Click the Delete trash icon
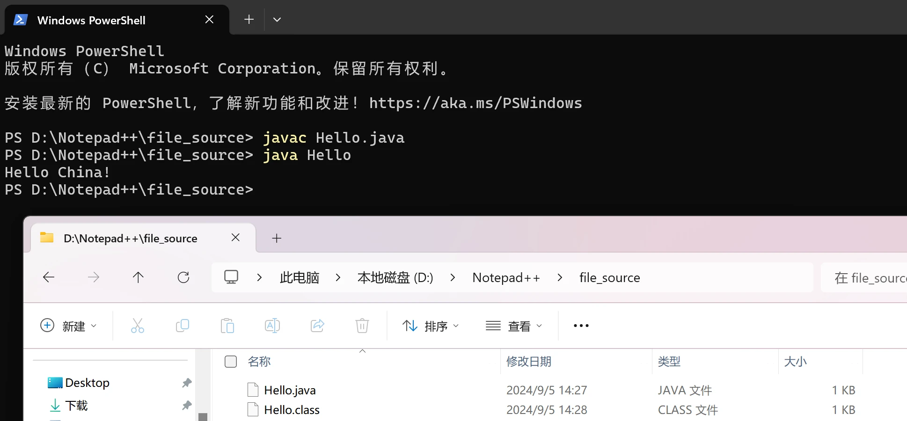 (362, 326)
